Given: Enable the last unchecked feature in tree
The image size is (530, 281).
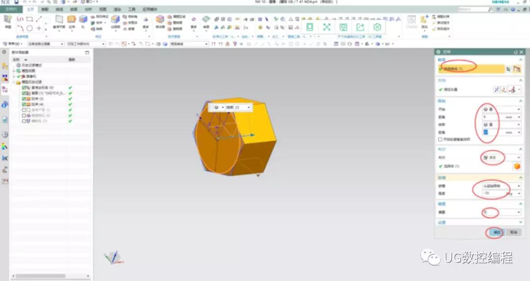Looking at the screenshot, I should coord(24,121).
